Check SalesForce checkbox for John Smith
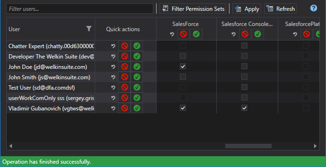326x167 pixels. pos(183,77)
